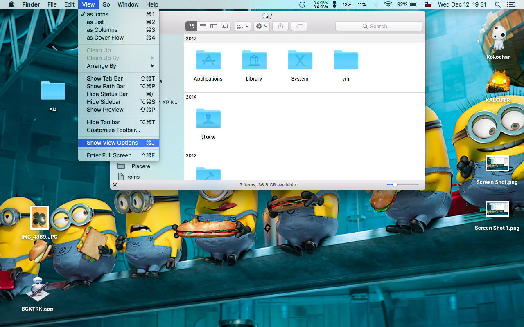Select the Library folder

click(254, 65)
